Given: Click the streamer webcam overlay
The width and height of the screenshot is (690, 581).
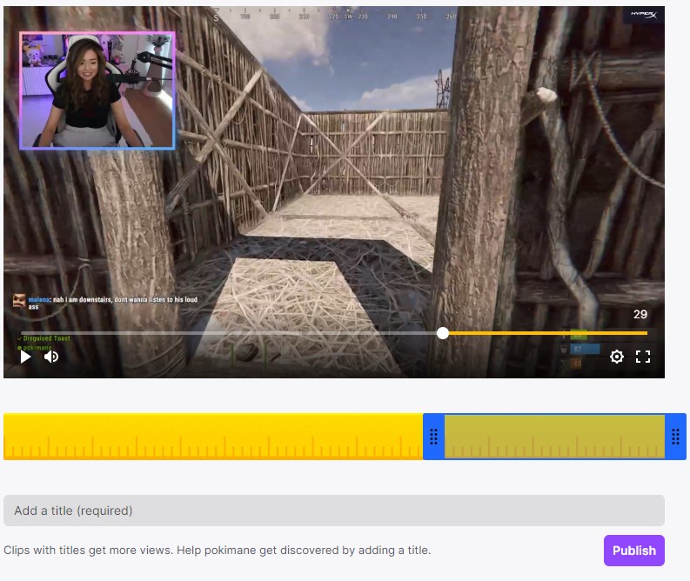Looking at the screenshot, I should coord(97,90).
